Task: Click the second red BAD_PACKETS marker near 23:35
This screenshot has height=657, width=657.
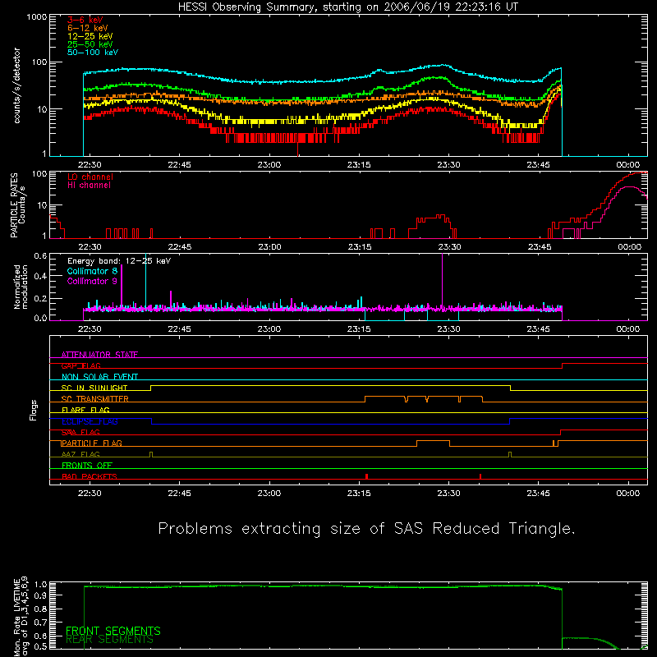Action: click(480, 476)
